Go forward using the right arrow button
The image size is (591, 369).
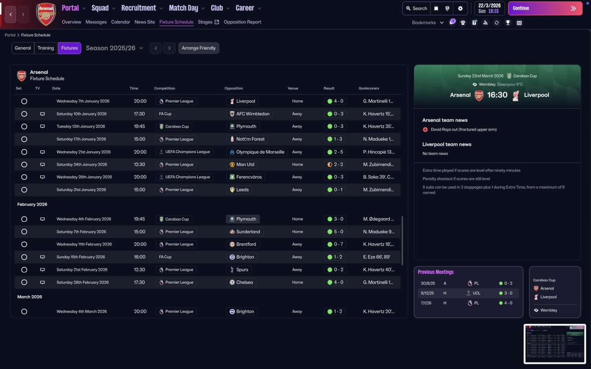point(23,14)
